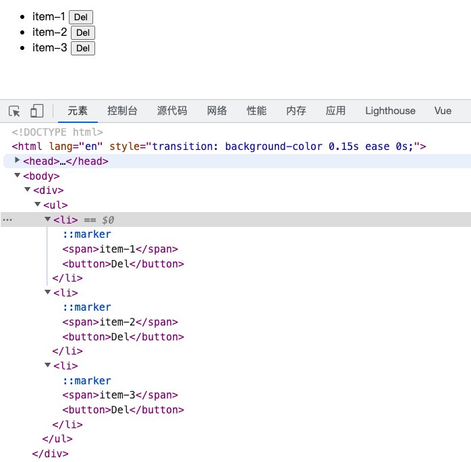Select the span item-1 DOM line
471x462 pixels.
(120, 249)
